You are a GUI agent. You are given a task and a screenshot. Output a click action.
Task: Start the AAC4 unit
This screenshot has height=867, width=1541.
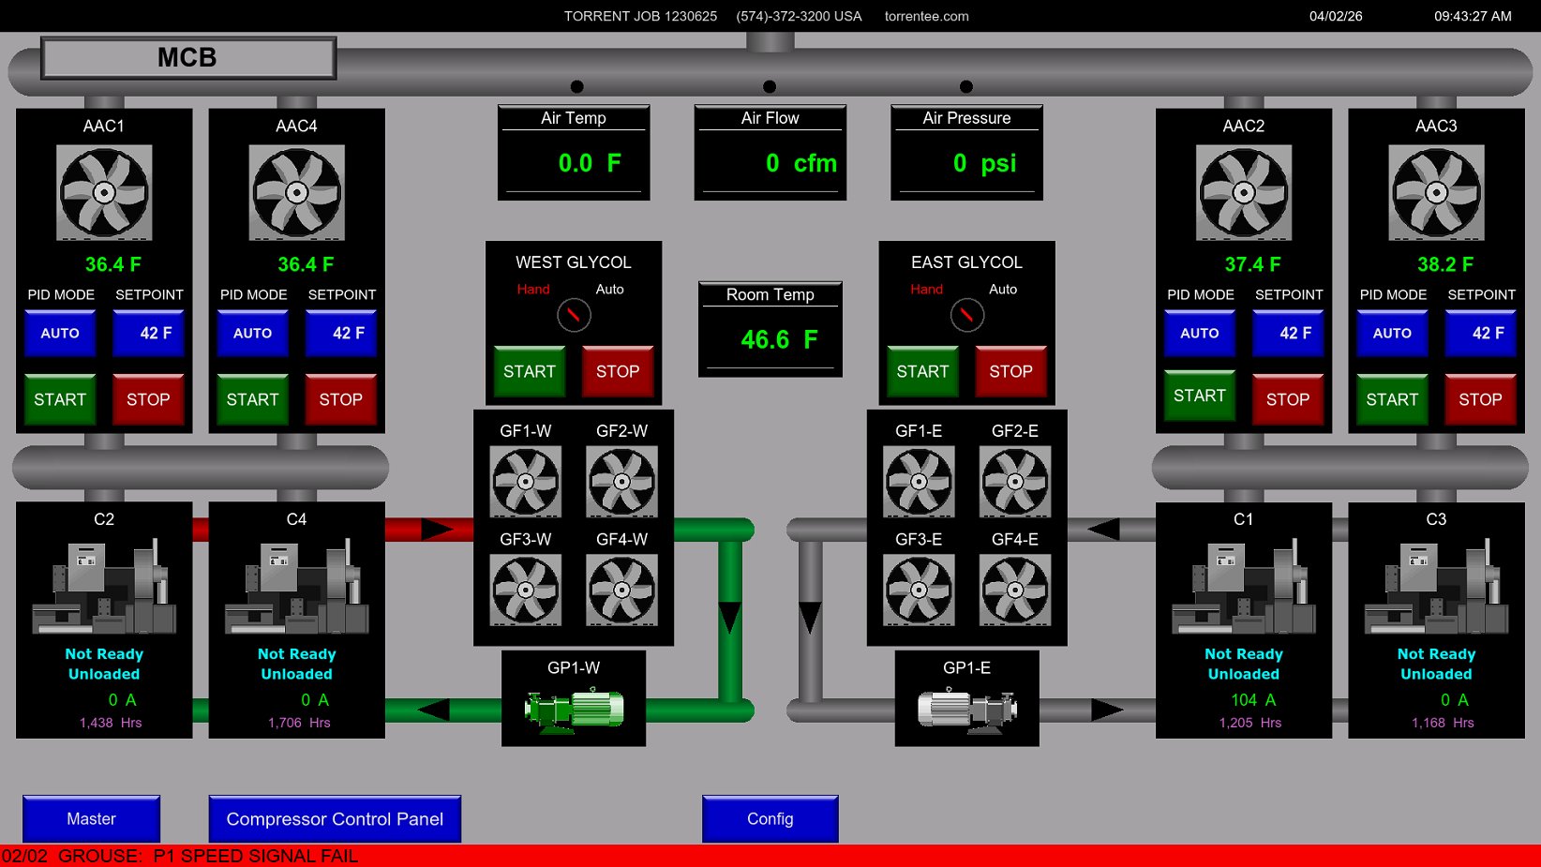(252, 399)
